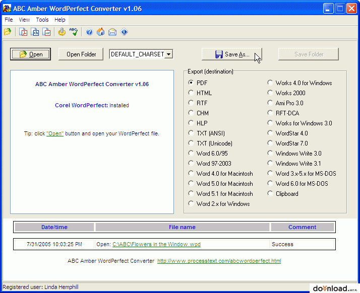Click the Success comment cell
The height and width of the screenshot is (293, 360).
pyautogui.click(x=303, y=244)
